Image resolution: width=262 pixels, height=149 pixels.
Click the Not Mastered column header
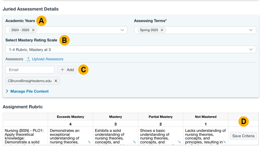tap(206, 117)
